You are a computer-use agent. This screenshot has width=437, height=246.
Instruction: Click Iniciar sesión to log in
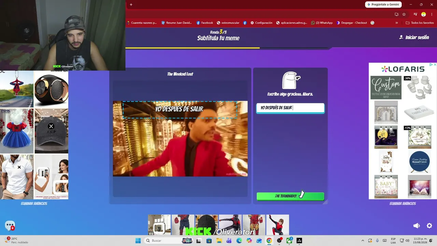click(414, 37)
